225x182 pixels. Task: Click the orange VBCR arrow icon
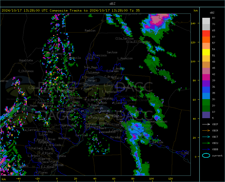coord(206,131)
